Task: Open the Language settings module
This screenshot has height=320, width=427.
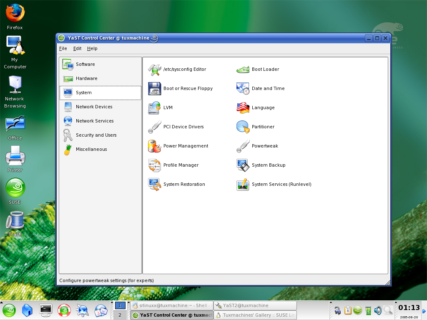Action: point(256,107)
